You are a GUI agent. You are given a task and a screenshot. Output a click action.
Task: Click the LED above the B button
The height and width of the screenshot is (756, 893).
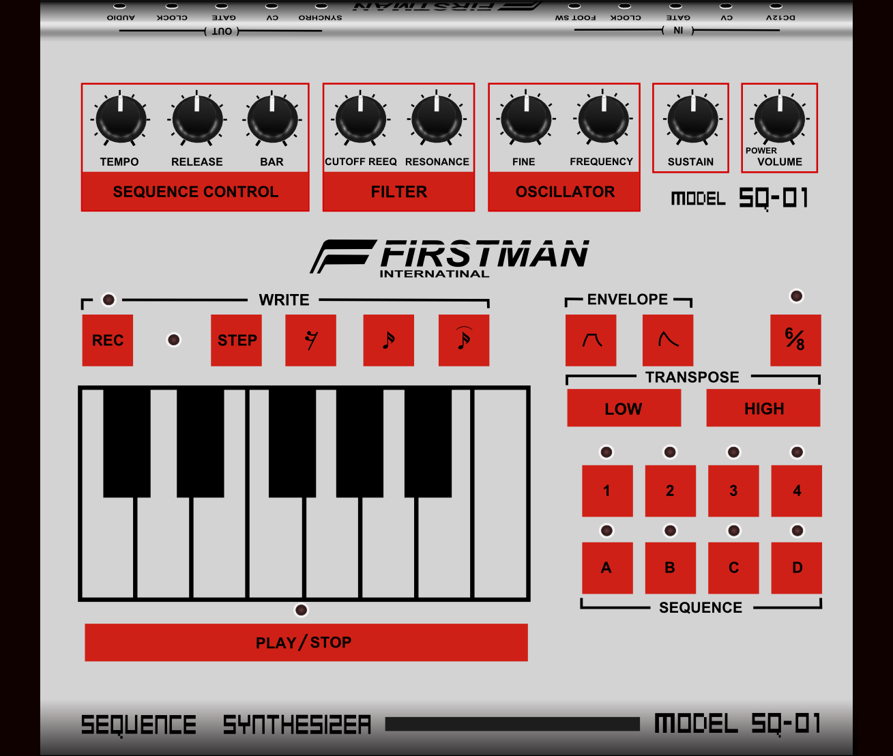click(670, 530)
